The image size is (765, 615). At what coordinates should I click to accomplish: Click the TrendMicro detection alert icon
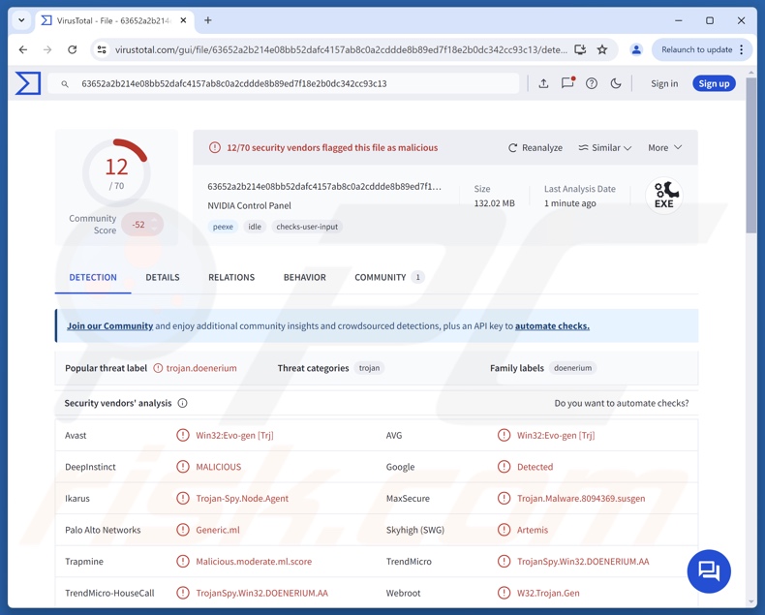(504, 562)
